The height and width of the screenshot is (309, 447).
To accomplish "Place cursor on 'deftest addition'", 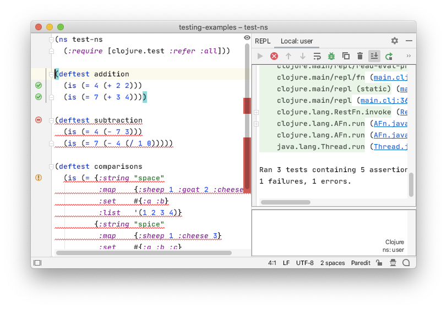I will (x=94, y=74).
